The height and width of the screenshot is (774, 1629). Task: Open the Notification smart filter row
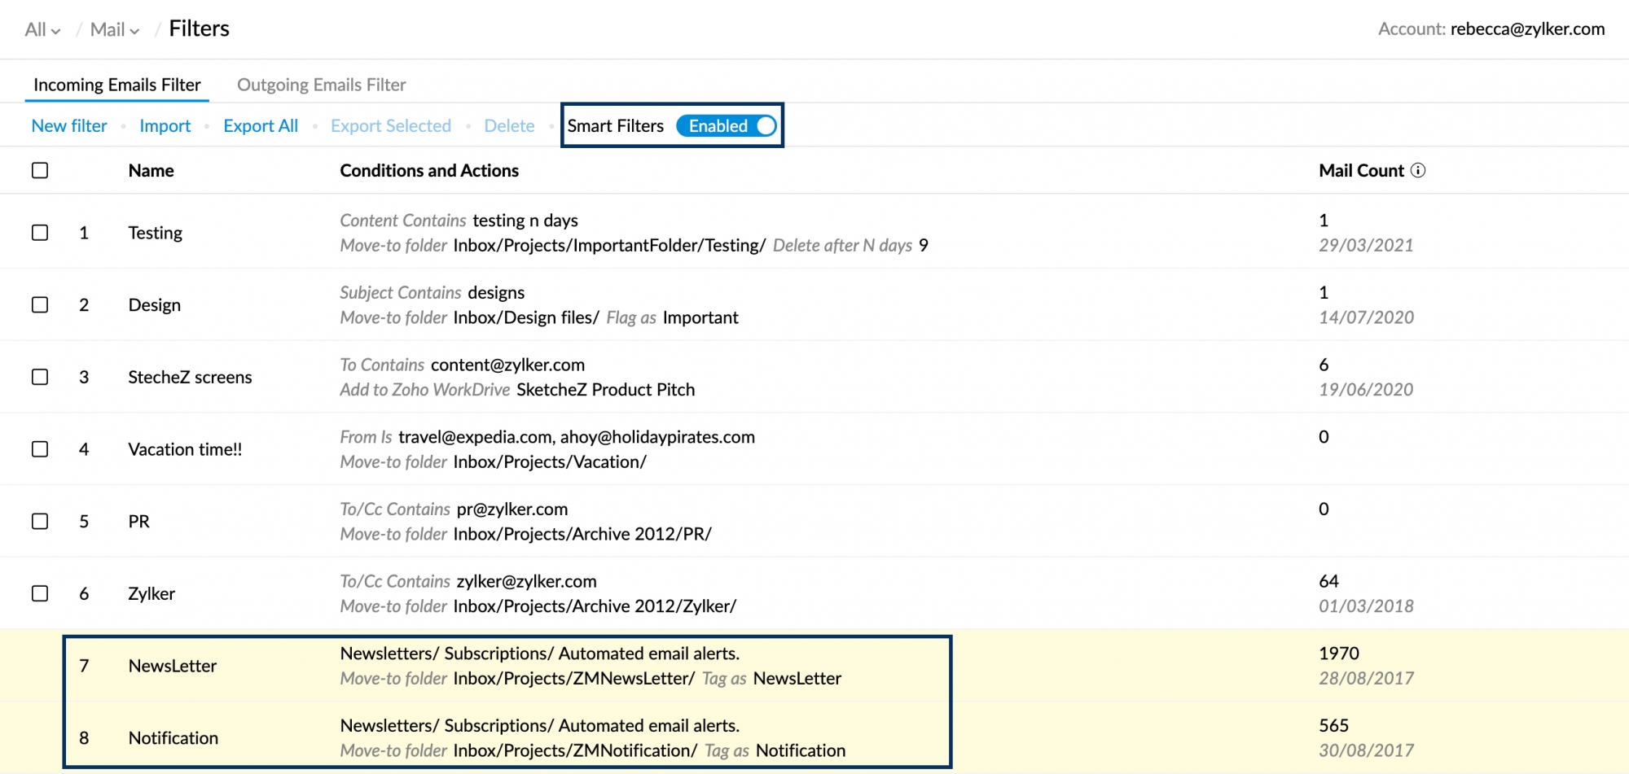pos(173,738)
